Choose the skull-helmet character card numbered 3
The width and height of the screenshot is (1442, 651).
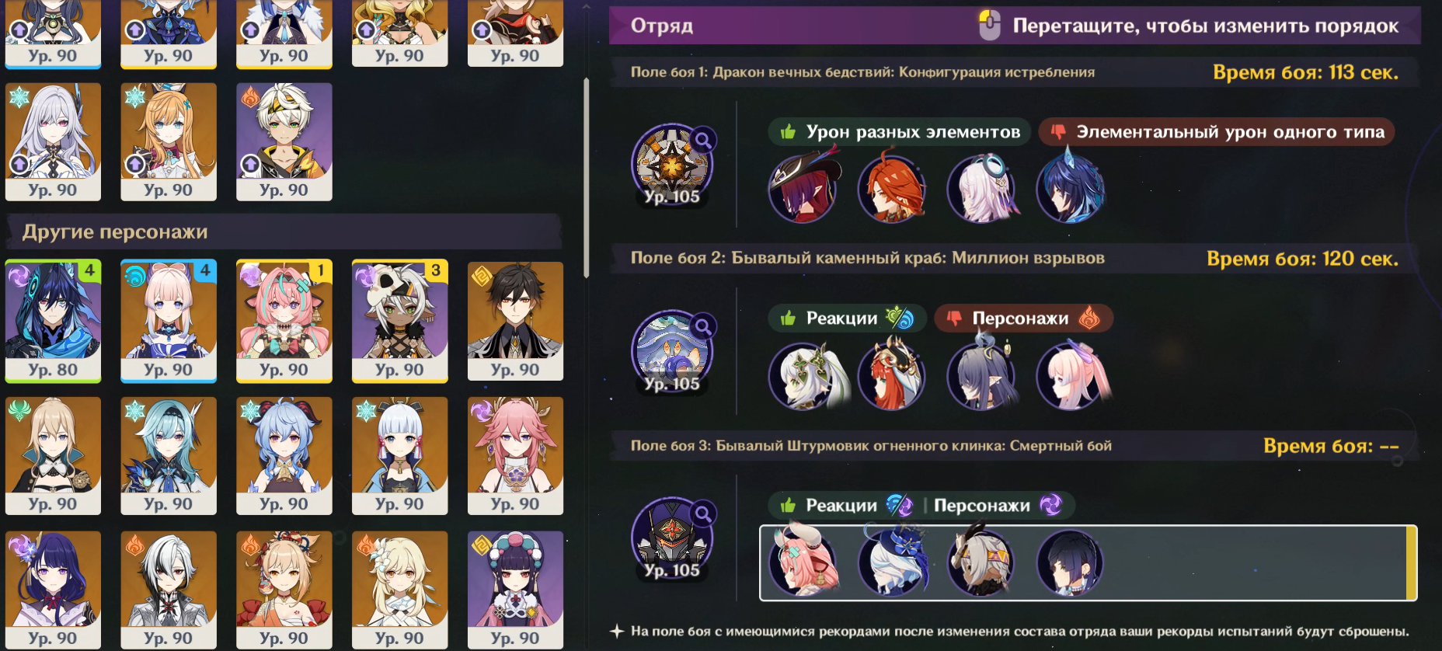(399, 321)
